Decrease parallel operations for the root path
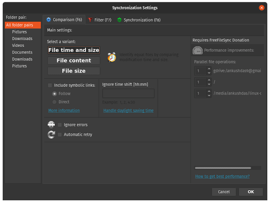Image resolution: width=270 pixels, height=203 pixels. [x=209, y=84]
